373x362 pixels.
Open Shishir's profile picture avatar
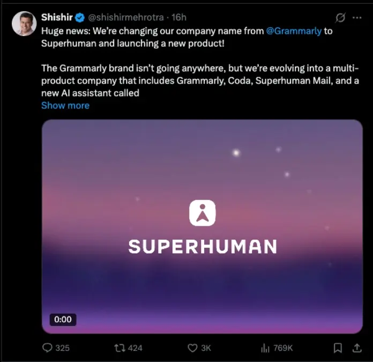[x=24, y=23]
